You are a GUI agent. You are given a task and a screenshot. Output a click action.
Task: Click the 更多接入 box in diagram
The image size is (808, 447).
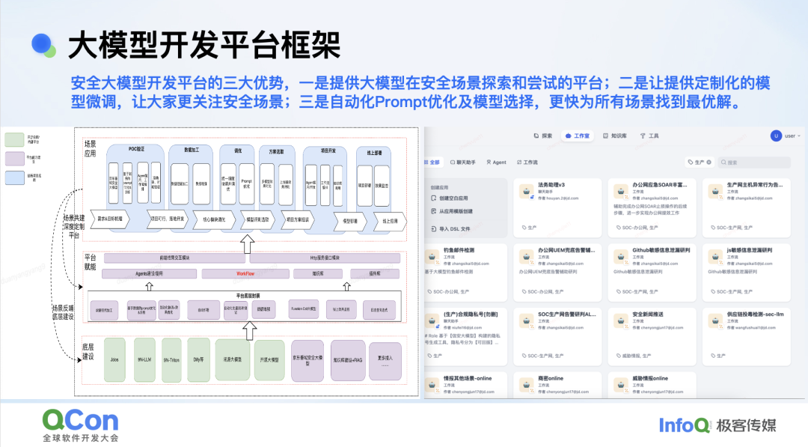385,361
